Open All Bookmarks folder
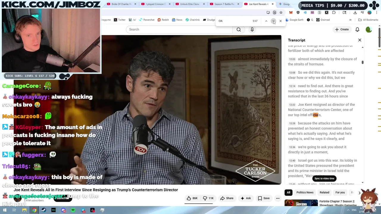The width and height of the screenshot is (381, 214). pos(368,20)
